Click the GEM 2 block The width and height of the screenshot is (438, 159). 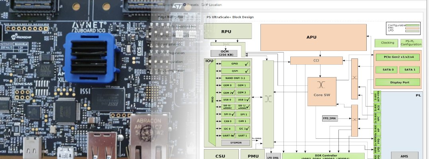coord(228,93)
